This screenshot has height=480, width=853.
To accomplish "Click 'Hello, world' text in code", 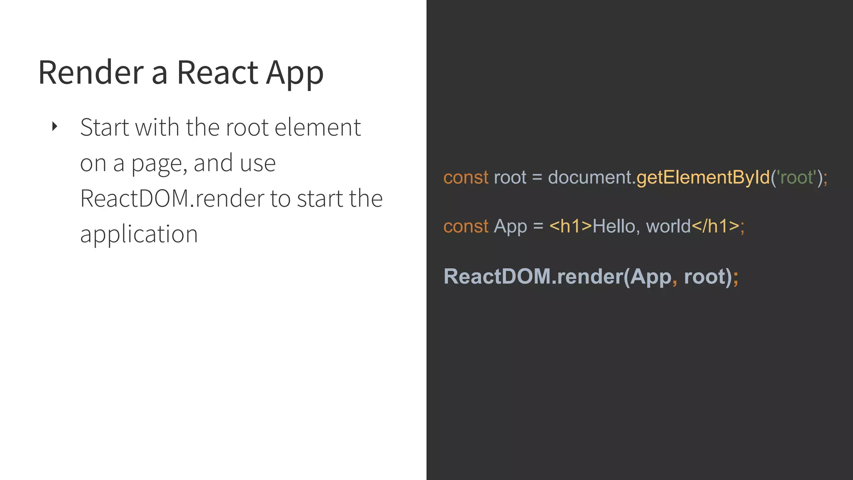I will (641, 227).
